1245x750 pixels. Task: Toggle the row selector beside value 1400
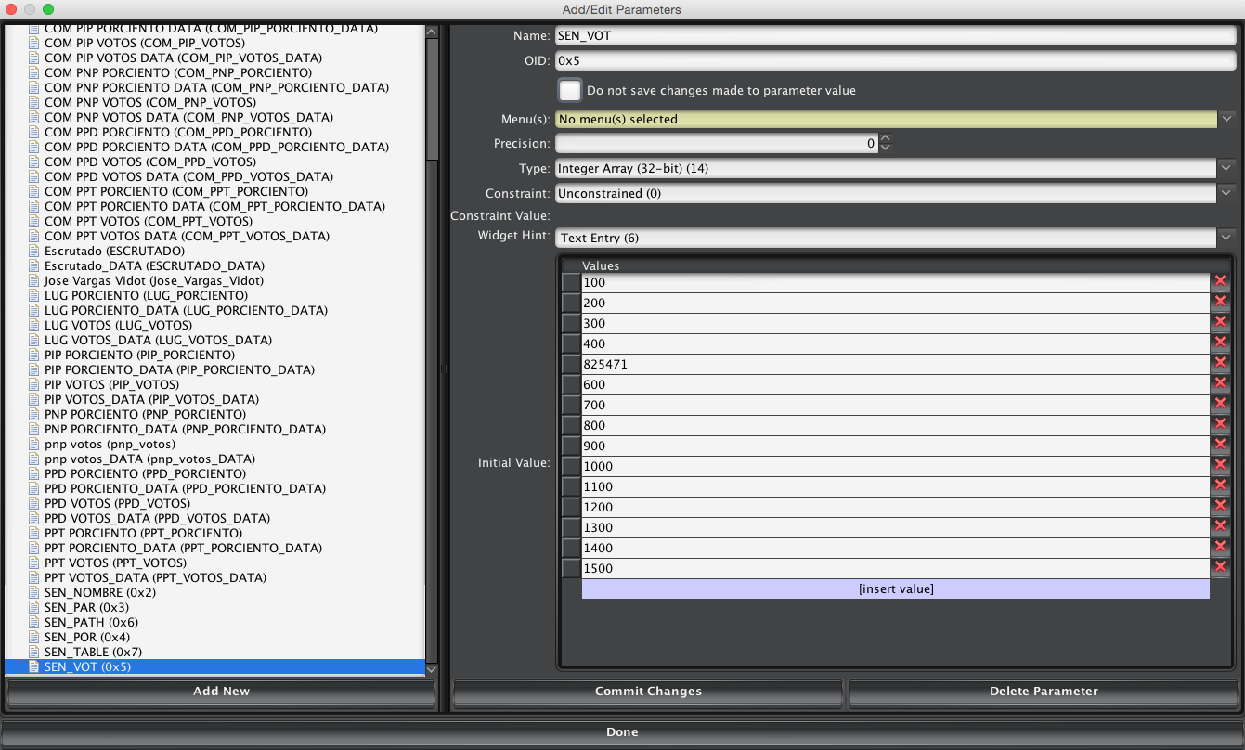pos(570,548)
